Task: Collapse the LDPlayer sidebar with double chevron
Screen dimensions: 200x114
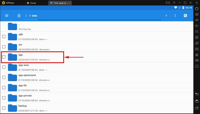Action: click(197, 3)
